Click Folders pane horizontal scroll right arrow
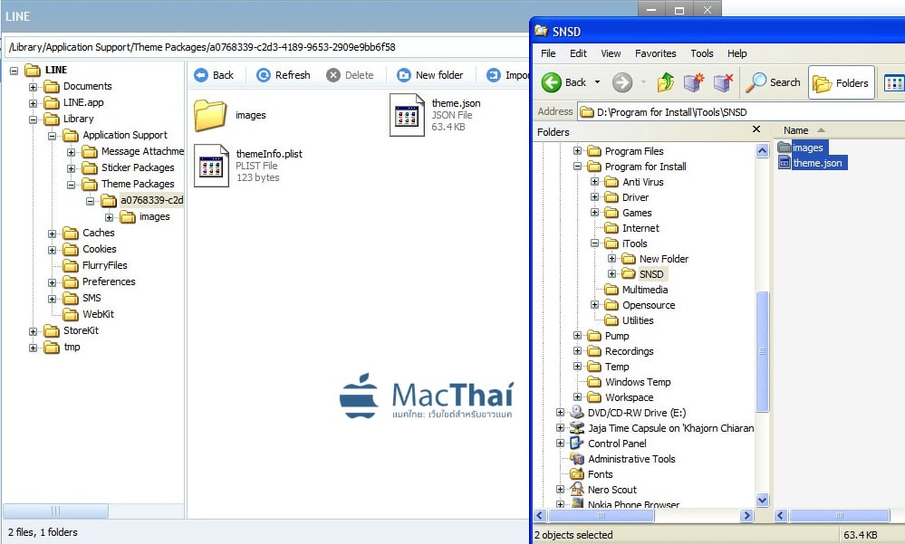 (746, 516)
